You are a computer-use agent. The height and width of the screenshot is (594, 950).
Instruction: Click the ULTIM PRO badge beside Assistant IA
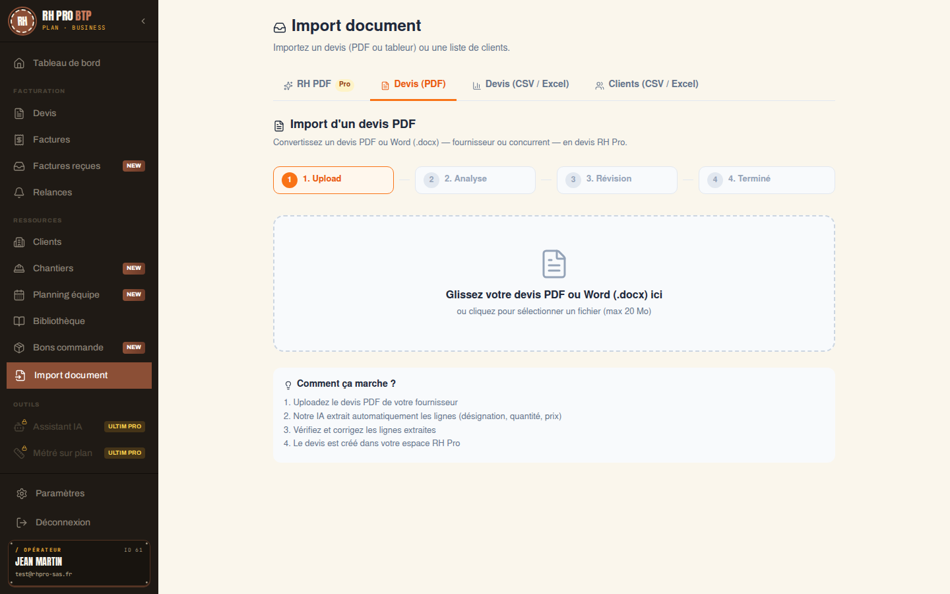point(125,426)
